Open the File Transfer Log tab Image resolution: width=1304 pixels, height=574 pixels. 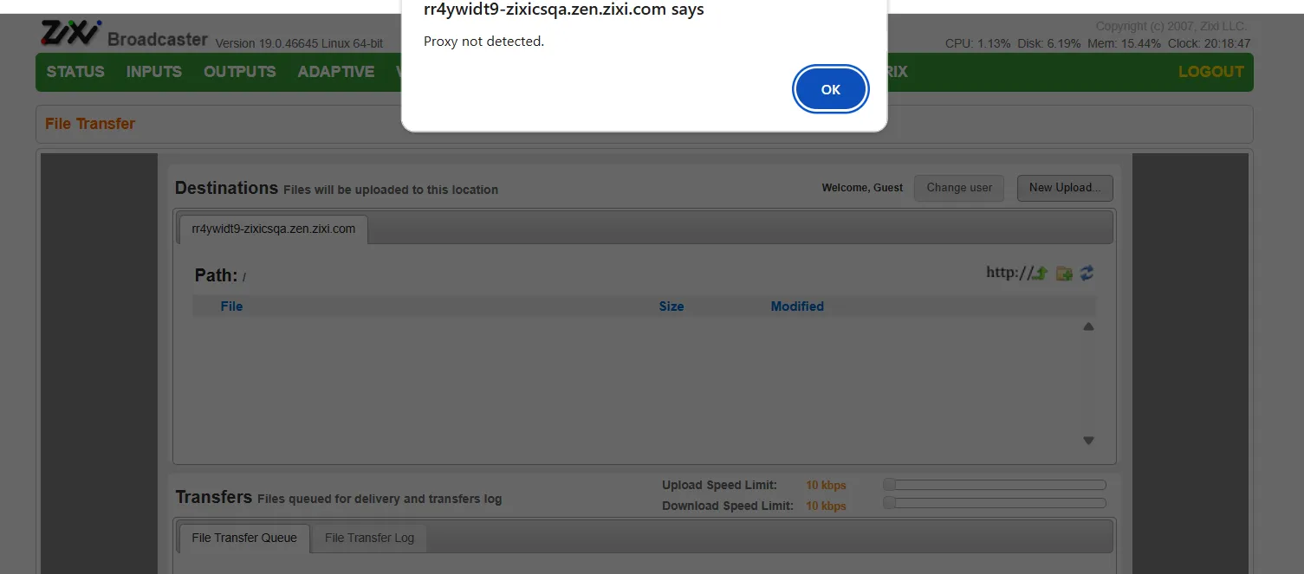coord(369,538)
